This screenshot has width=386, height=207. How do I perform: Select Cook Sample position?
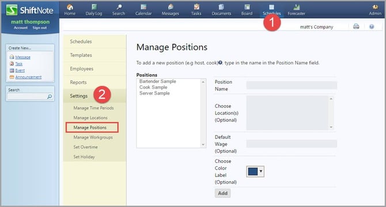(153, 87)
